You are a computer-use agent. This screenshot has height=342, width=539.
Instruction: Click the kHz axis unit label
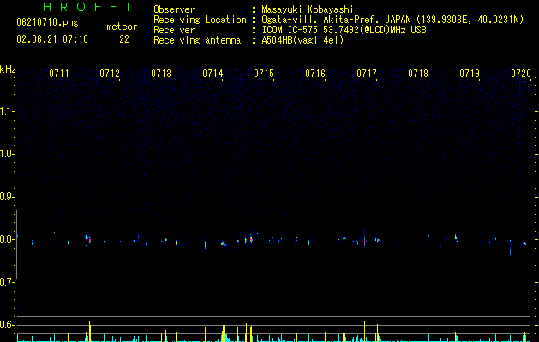click(x=8, y=69)
